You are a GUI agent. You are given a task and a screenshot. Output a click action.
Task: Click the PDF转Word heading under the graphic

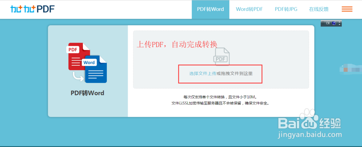pos(87,93)
